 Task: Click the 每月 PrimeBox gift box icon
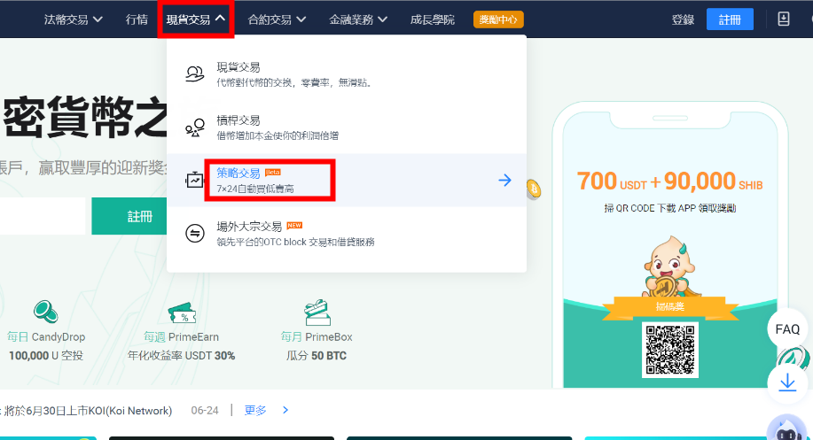click(317, 313)
